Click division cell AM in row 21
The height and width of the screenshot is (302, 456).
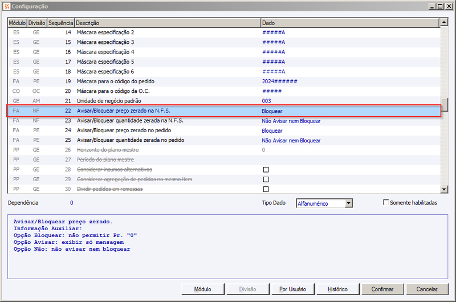[36, 101]
